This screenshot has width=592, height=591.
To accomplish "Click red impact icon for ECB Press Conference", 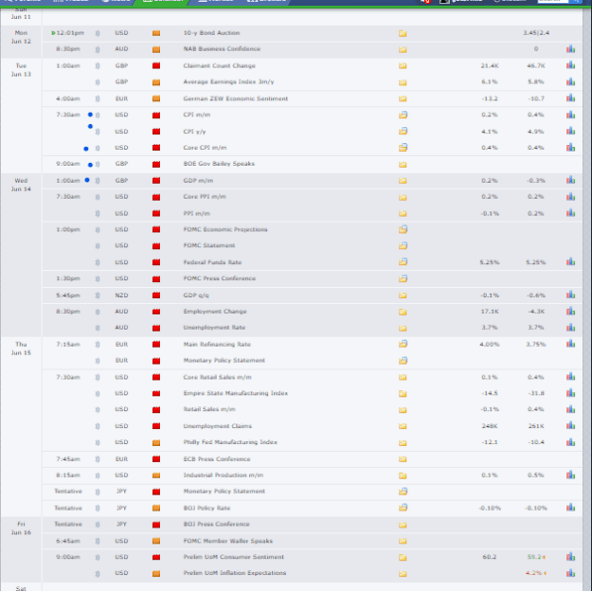I will [x=156, y=459].
